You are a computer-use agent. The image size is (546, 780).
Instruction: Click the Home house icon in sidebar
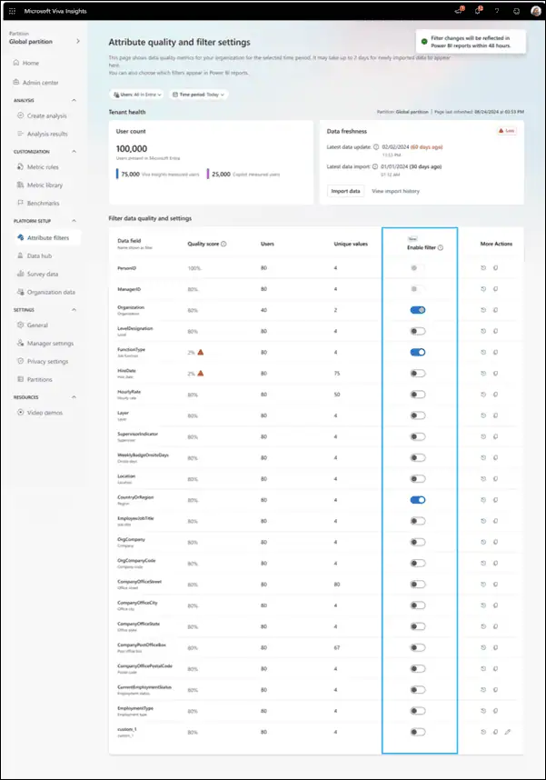tap(16, 63)
